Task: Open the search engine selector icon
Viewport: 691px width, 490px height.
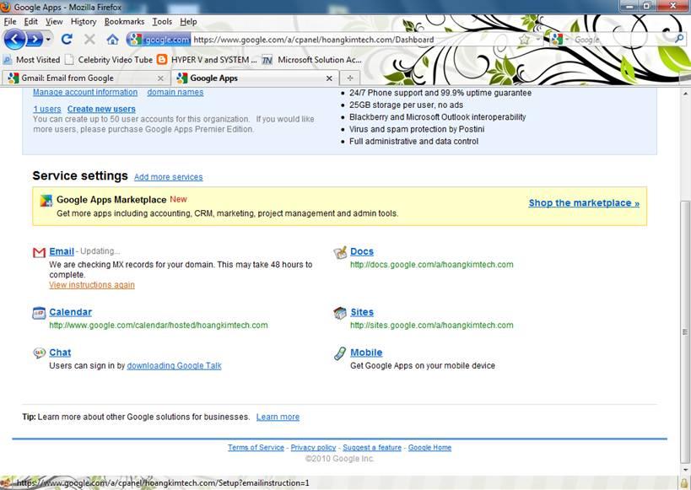Action: (557, 40)
